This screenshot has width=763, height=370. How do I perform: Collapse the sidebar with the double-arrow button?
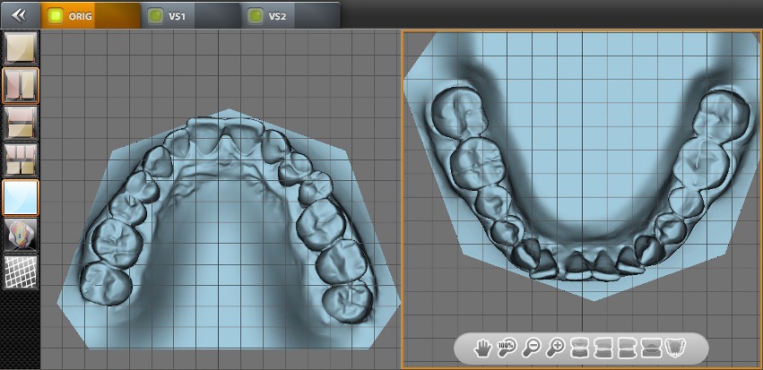coord(20,15)
